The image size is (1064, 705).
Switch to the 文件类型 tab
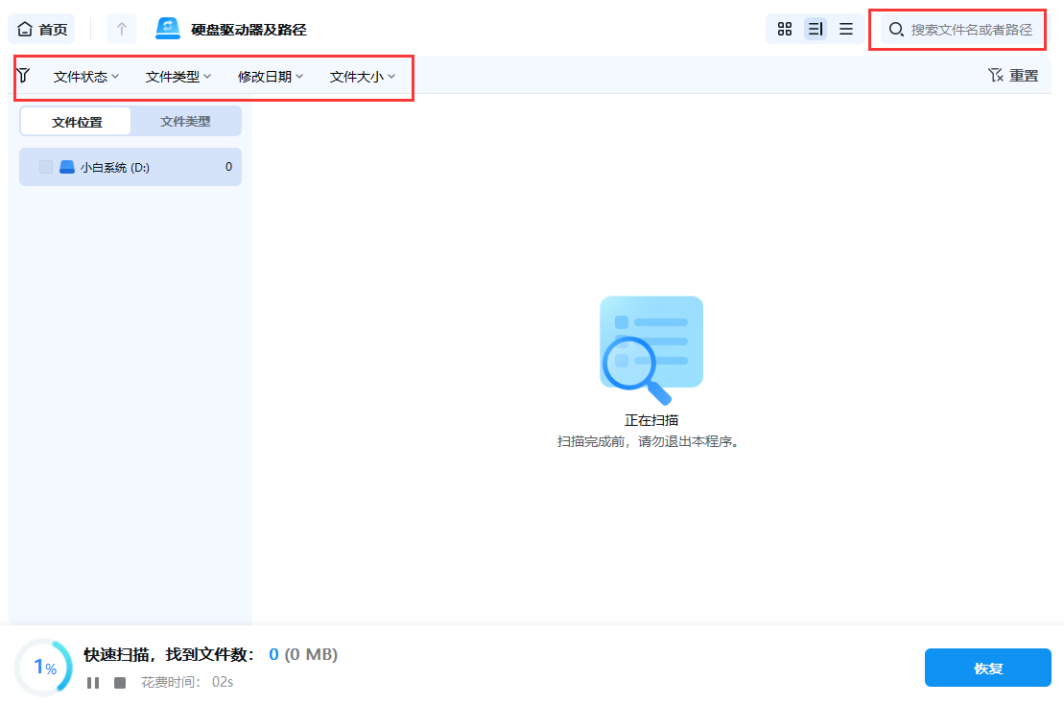click(x=185, y=121)
